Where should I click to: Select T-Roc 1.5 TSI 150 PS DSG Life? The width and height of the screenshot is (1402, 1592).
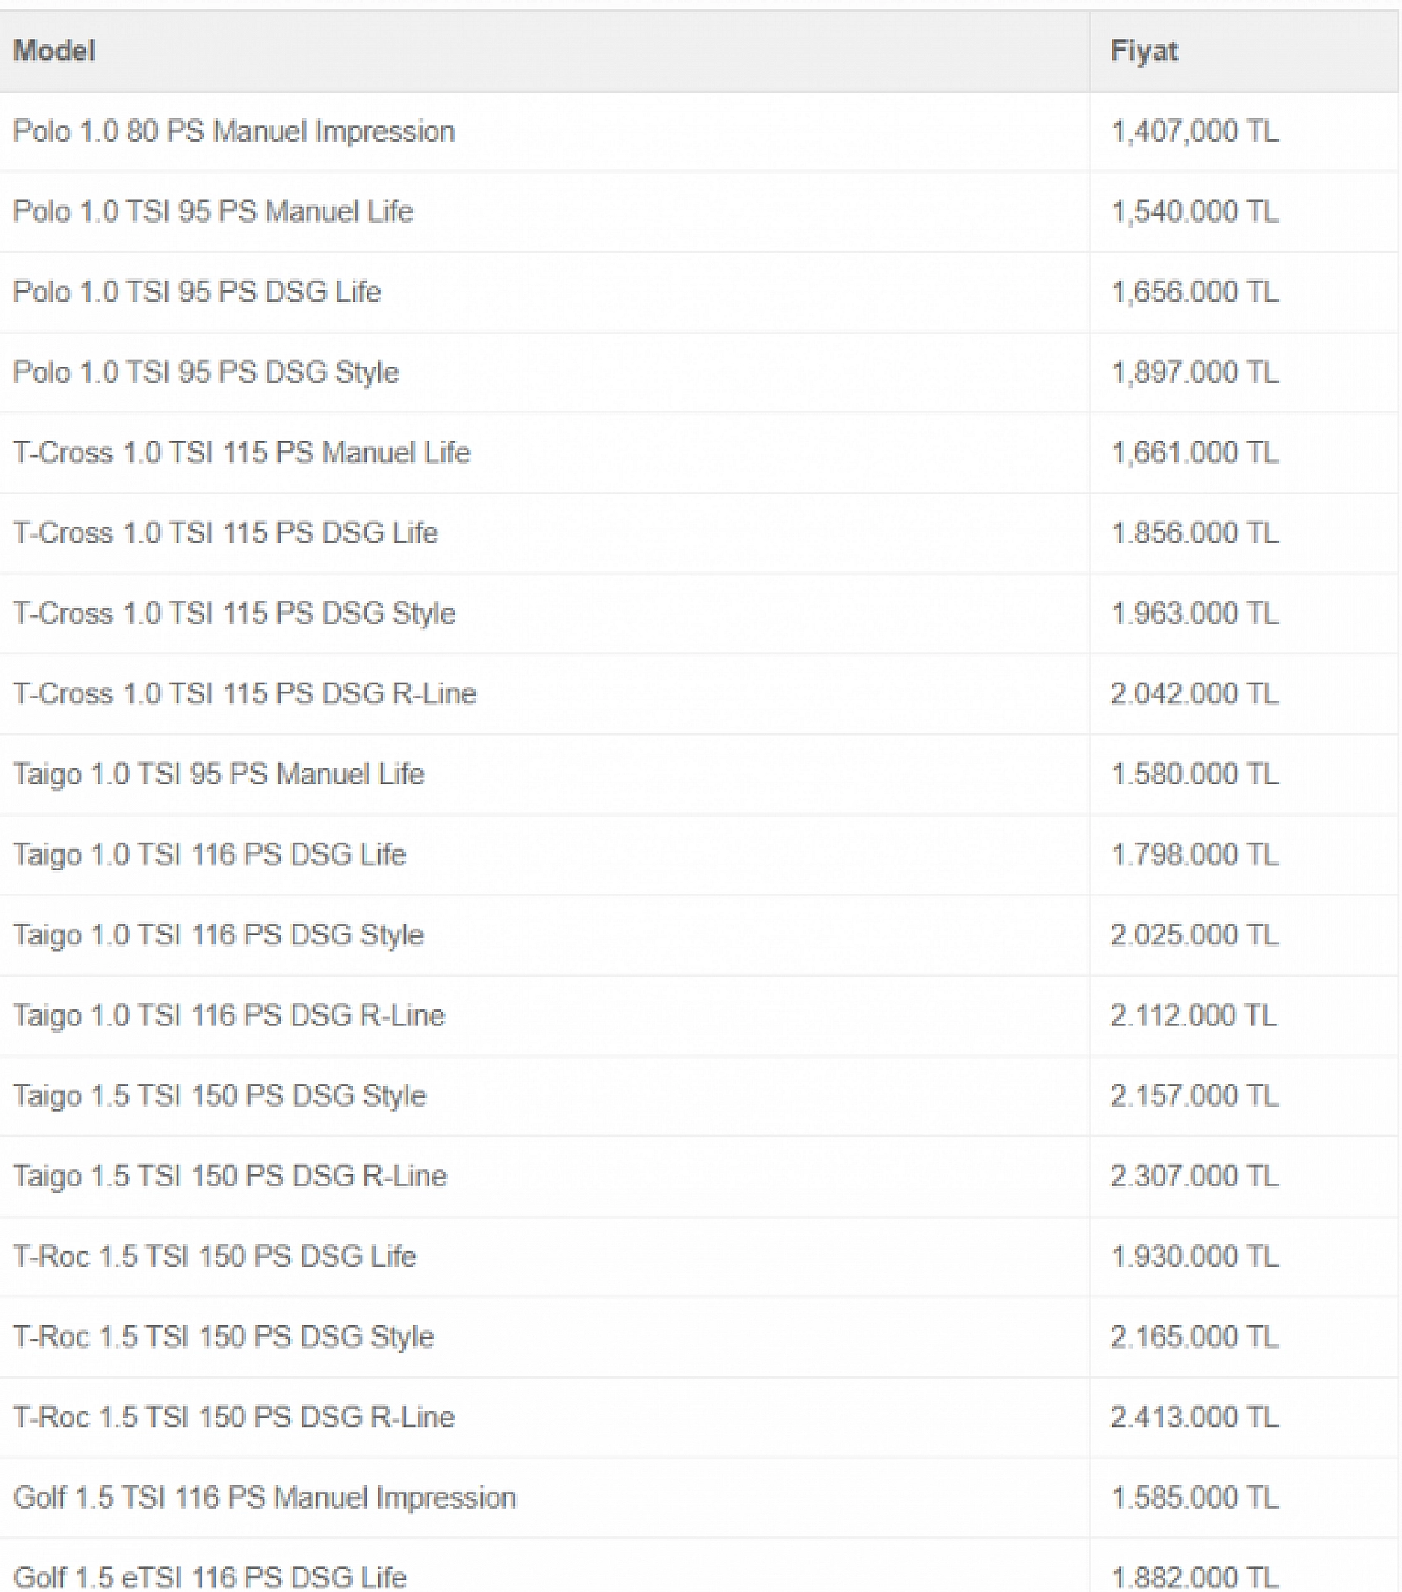pyautogui.click(x=215, y=1257)
